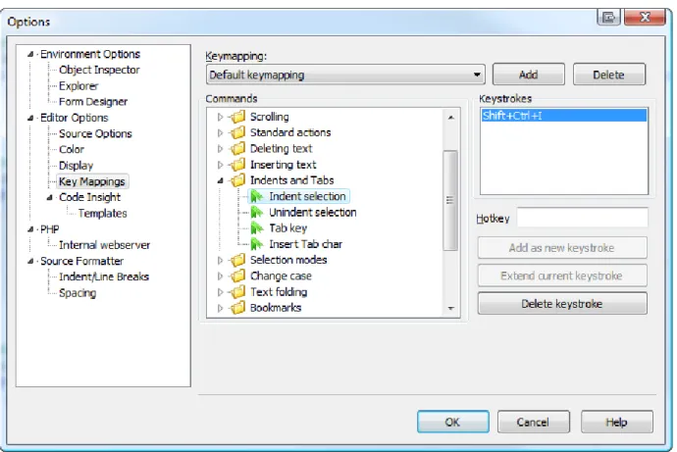Image resolution: width=677 pixels, height=452 pixels.
Task: Expand the Bookmarks folder
Action: point(220,309)
